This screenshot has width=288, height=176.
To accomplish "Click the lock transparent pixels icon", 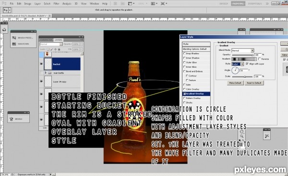I will pos(48,49).
